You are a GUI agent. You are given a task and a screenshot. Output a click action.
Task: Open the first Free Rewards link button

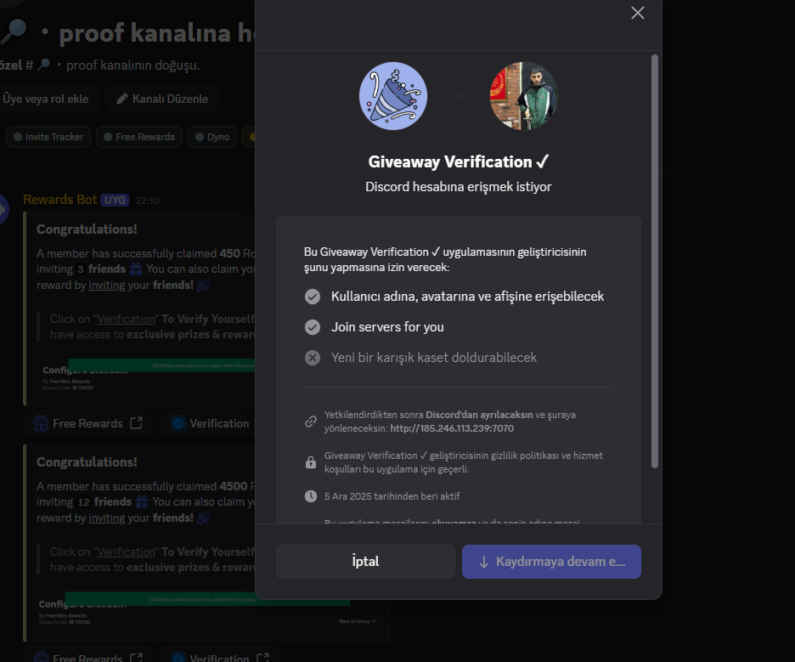tap(87, 423)
